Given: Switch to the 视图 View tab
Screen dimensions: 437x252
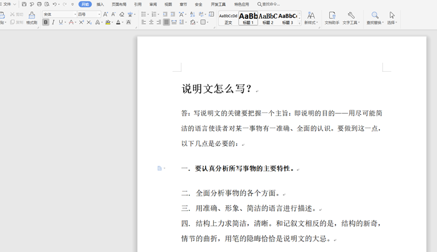Looking at the screenshot, I should pyautogui.click(x=168, y=4).
